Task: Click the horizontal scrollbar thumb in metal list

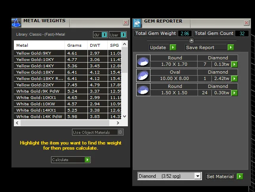Action: click(65, 123)
